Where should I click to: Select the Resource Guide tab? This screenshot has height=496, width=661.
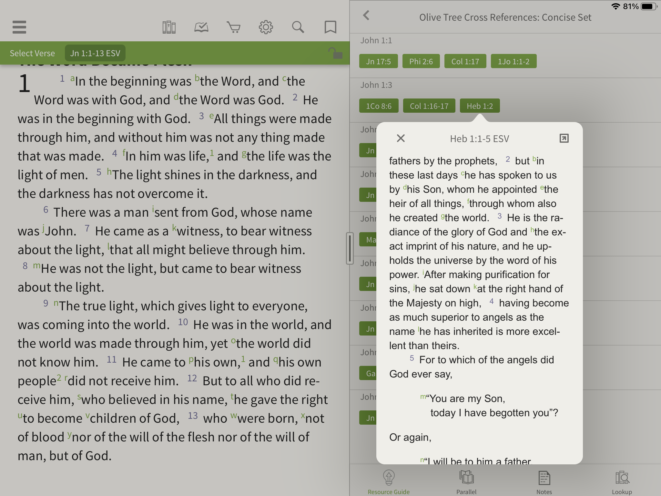(x=389, y=482)
